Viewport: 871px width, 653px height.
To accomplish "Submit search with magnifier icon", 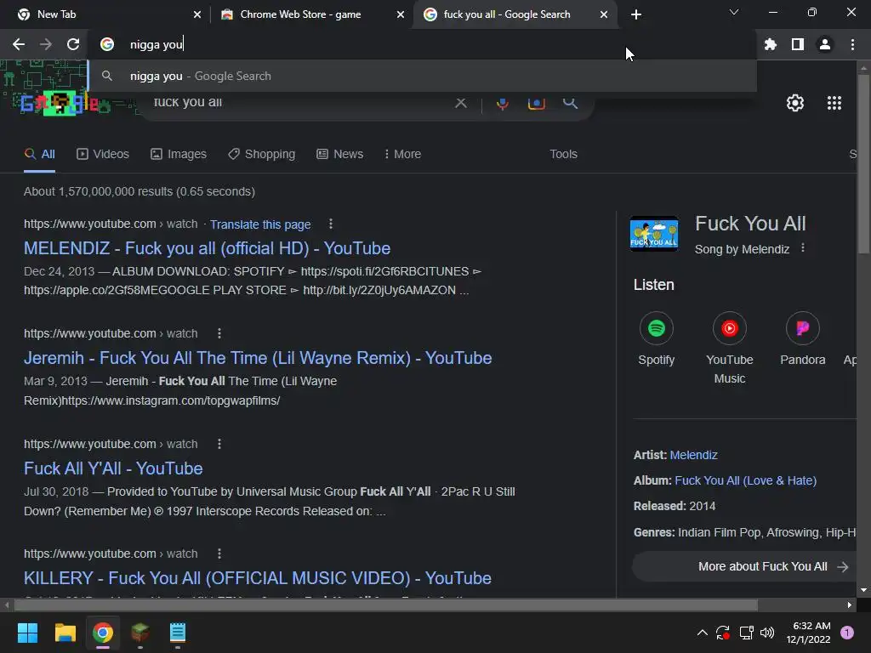I will (x=570, y=102).
